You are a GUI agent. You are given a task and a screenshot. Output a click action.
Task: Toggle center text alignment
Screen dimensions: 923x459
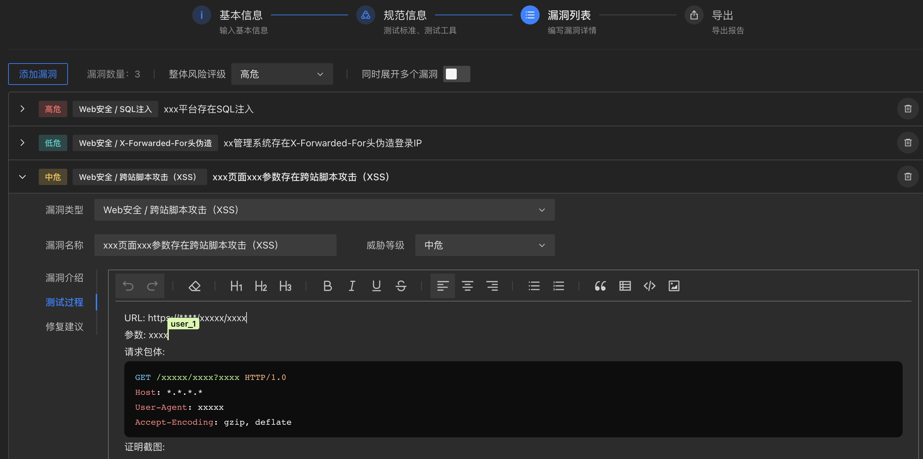[467, 286]
